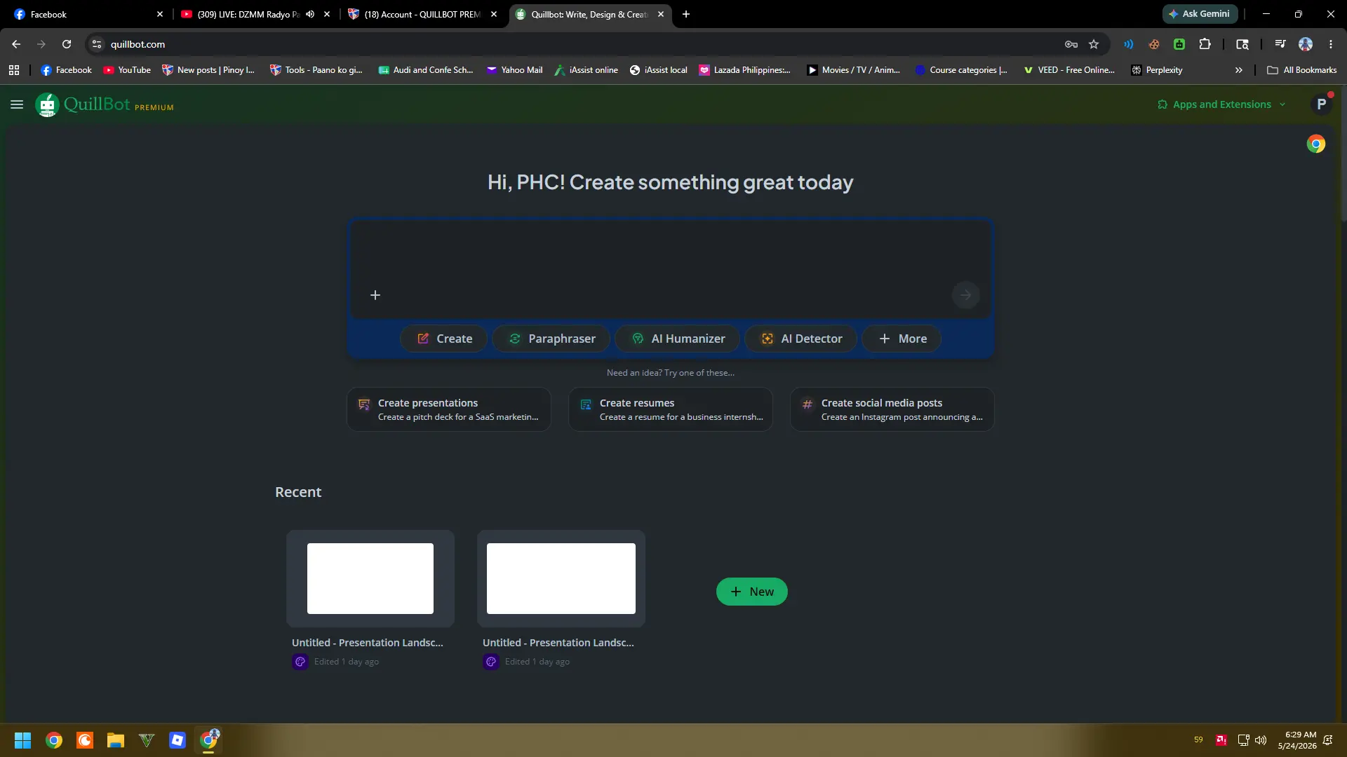
Task: Open the AI Humanizer tool
Action: pos(678,339)
